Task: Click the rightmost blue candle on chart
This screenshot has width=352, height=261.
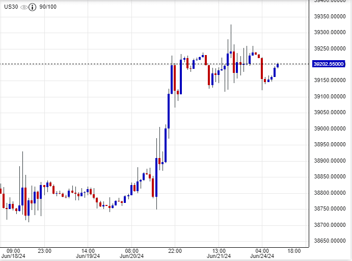Action: point(278,65)
